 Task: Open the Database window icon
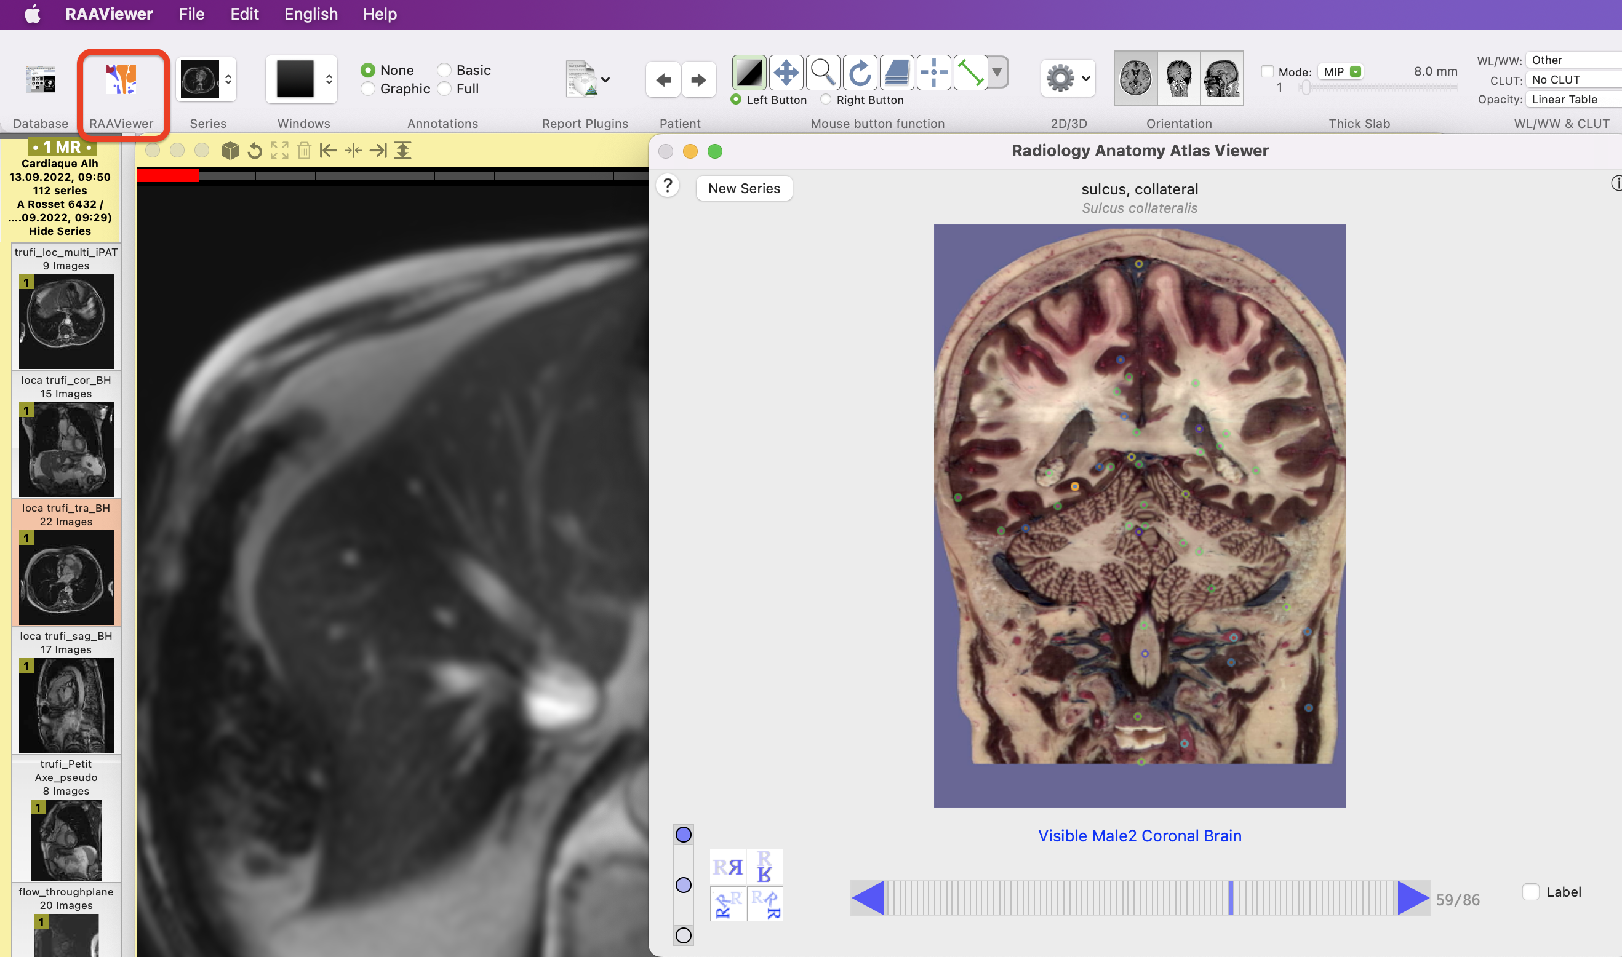(x=40, y=80)
